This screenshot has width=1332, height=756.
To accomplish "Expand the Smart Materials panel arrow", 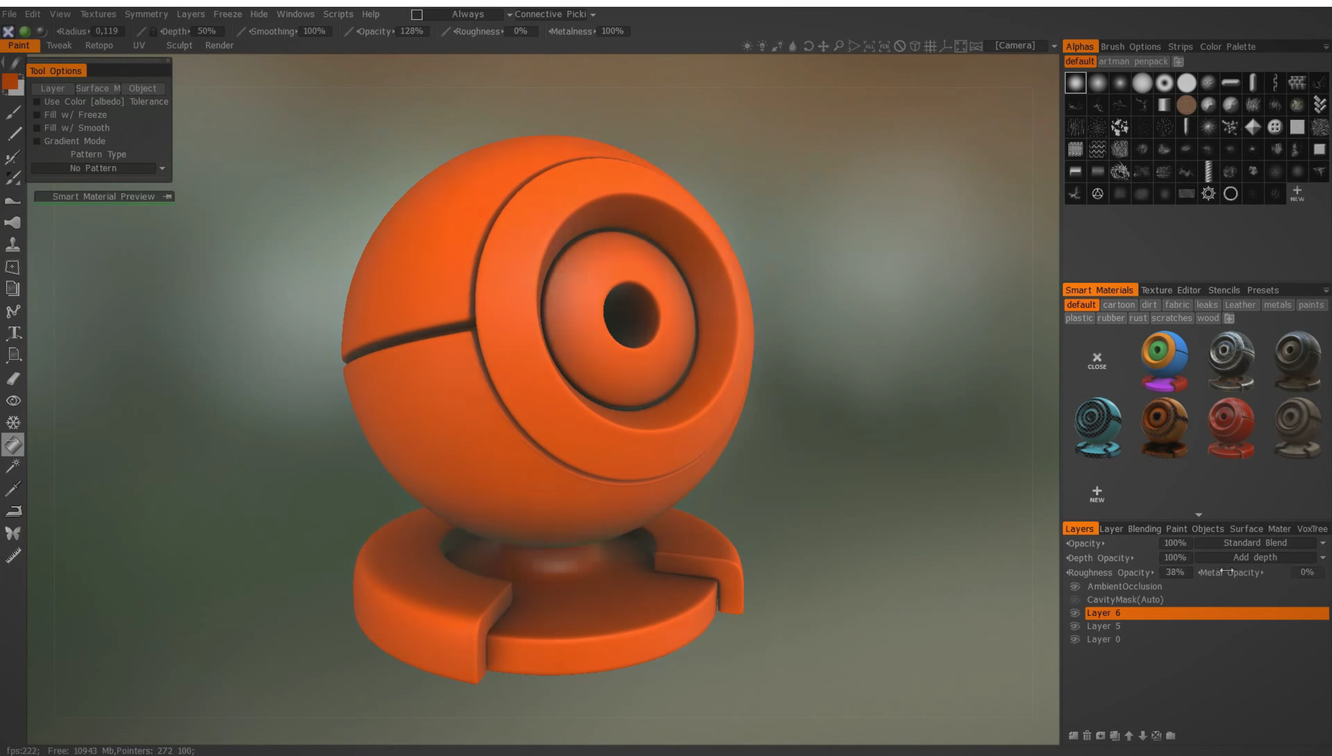I will (1197, 514).
